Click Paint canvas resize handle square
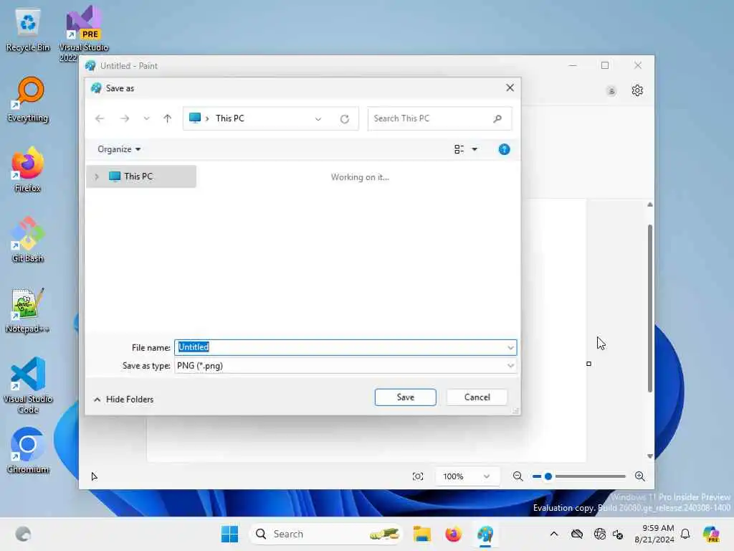 pos(589,364)
